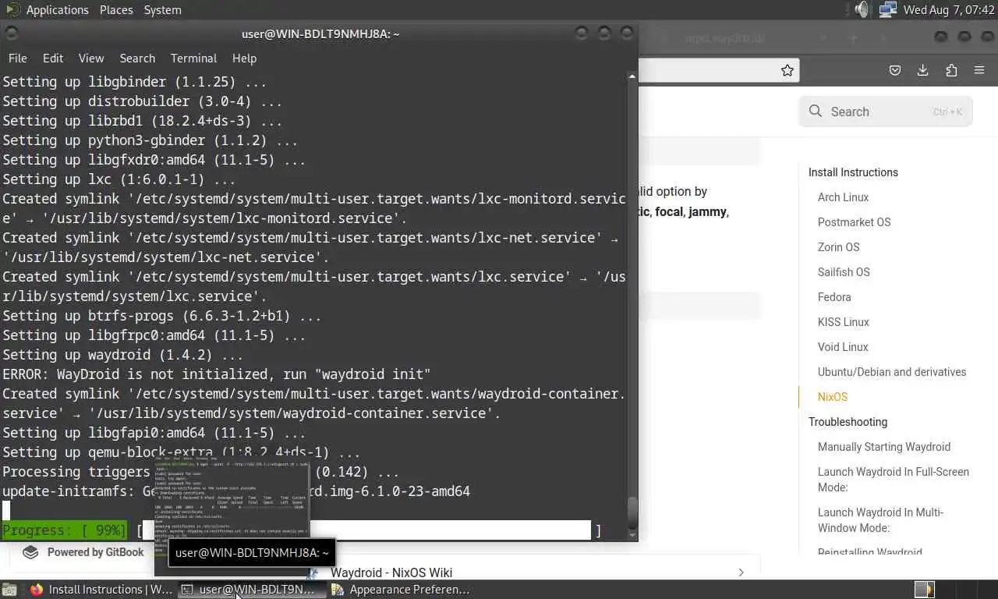This screenshot has height=599, width=998.
Task: Open the Fedora section link
Action: [834, 297]
